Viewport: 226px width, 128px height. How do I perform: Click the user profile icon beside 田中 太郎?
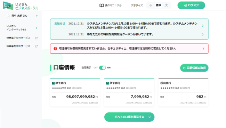[x=8, y=16]
